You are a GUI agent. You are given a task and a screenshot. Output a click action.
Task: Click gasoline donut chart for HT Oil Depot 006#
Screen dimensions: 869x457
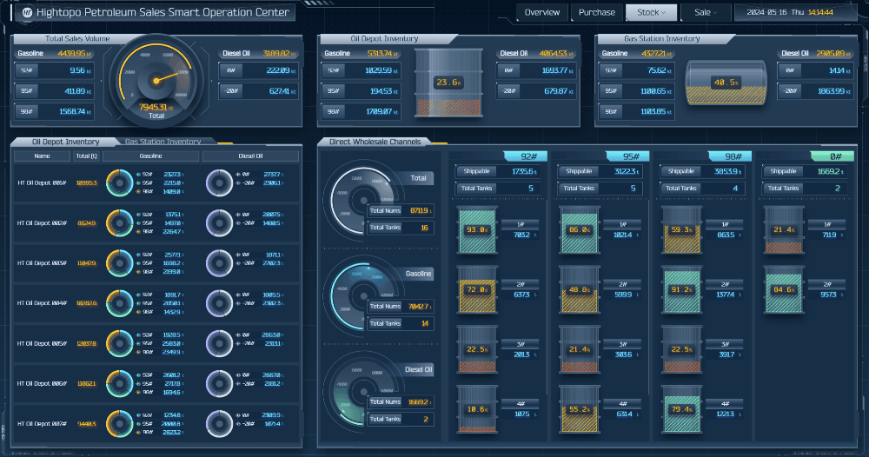point(119,383)
